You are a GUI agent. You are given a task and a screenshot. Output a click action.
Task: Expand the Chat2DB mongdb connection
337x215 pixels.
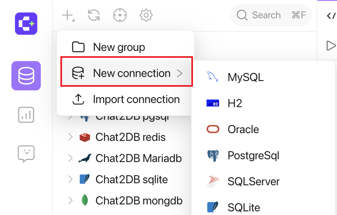point(70,200)
